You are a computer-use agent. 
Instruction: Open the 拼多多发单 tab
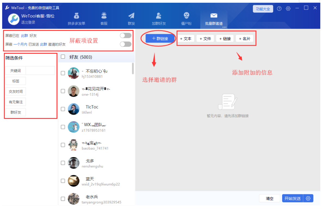click(76, 19)
